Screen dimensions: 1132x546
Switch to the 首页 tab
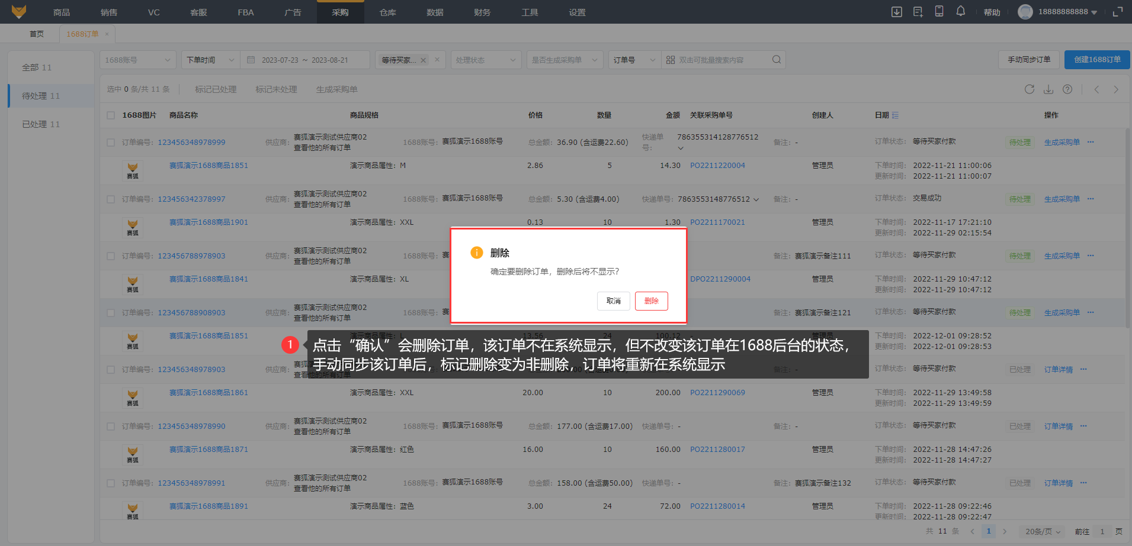(x=37, y=34)
